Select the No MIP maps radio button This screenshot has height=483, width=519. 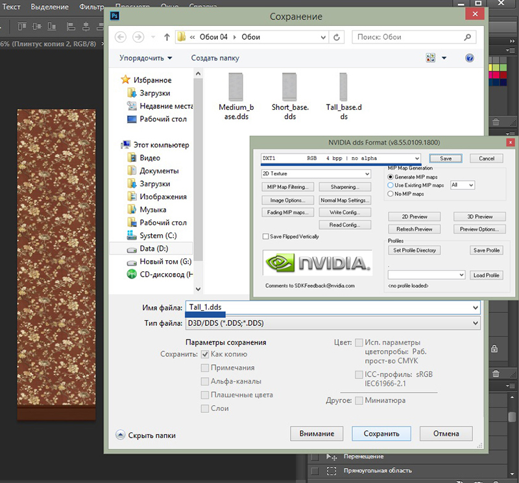(390, 193)
